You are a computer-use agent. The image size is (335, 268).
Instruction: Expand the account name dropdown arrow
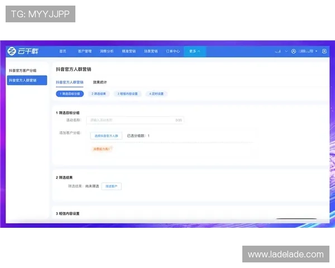point(316,51)
